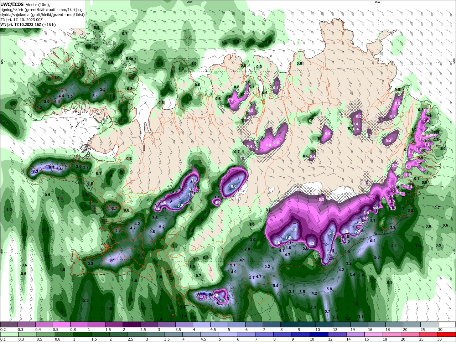The width and height of the screenshot is (456, 342).
Task: Click the 6.2 precipitation value in the southeast
Action: [x=373, y=241]
